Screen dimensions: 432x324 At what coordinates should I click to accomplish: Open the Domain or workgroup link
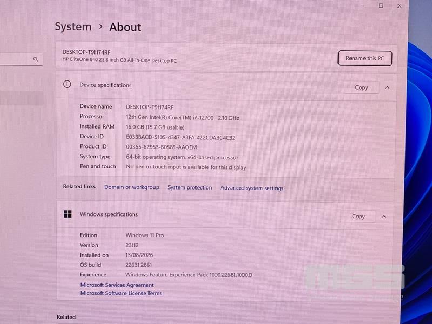(x=132, y=187)
